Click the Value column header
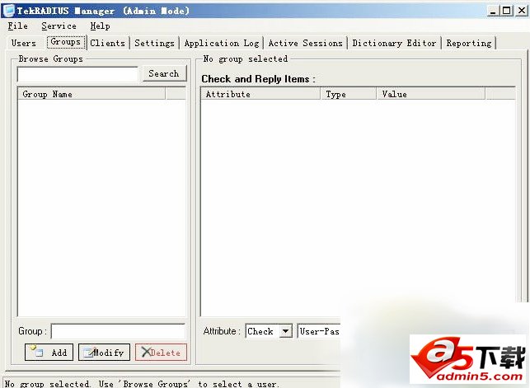Screen dimensions: 530x388 [x=431, y=94]
